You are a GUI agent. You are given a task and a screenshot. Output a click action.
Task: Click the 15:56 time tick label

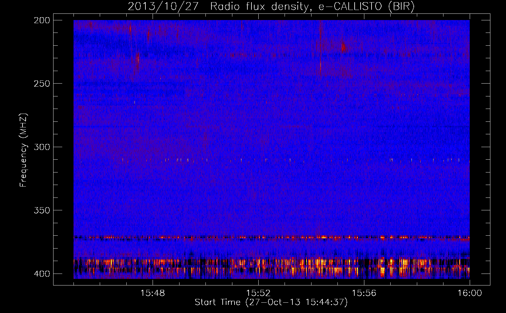pyautogui.click(x=364, y=293)
